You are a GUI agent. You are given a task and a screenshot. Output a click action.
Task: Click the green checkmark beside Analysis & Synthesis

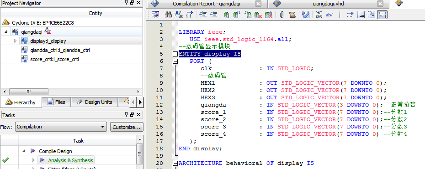click(x=5, y=160)
